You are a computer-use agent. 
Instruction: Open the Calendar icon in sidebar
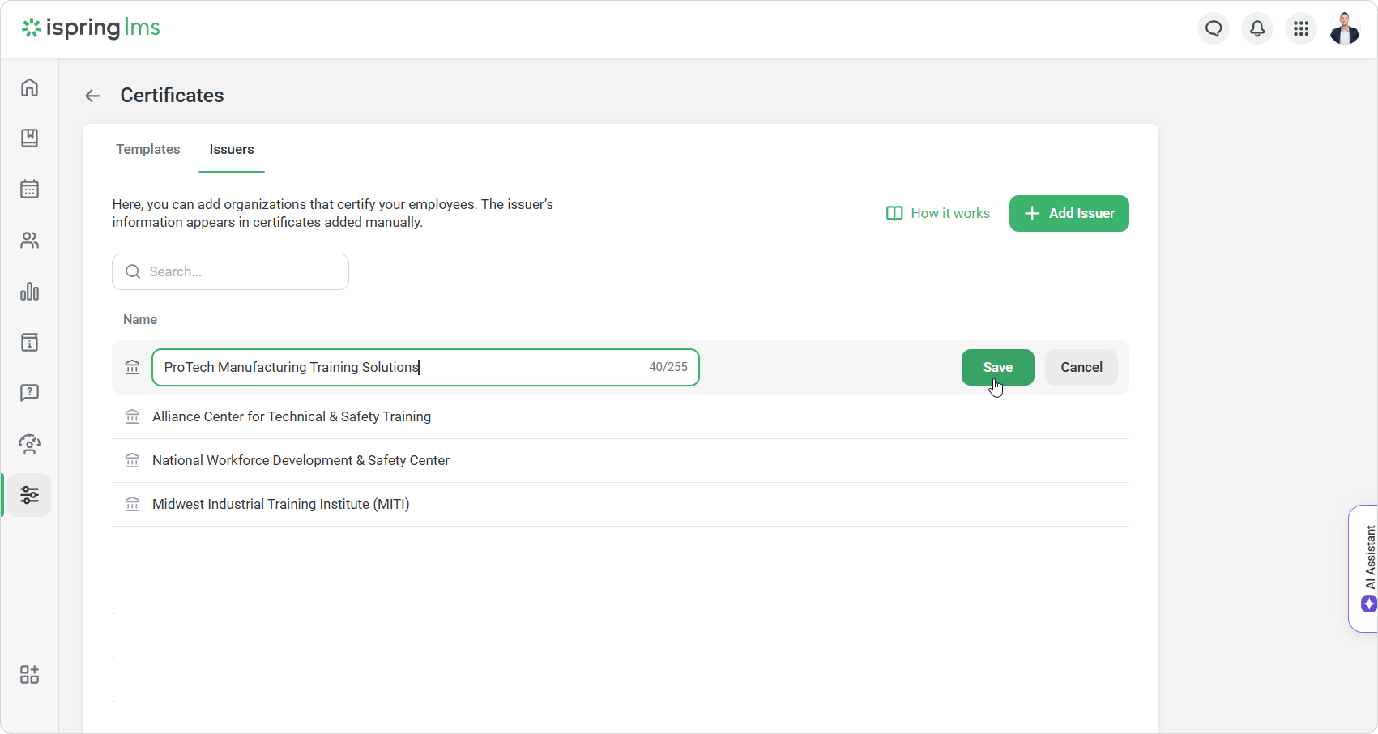pos(30,189)
